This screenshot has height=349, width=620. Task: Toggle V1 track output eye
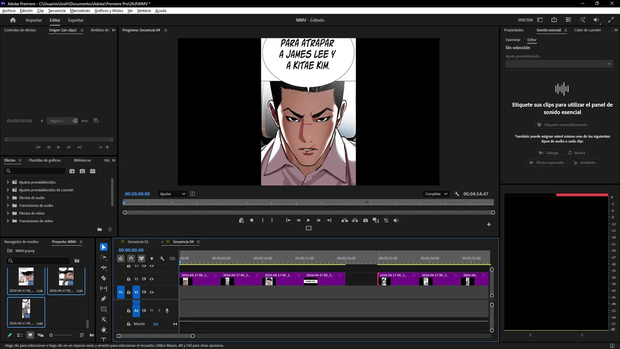[x=152, y=292]
